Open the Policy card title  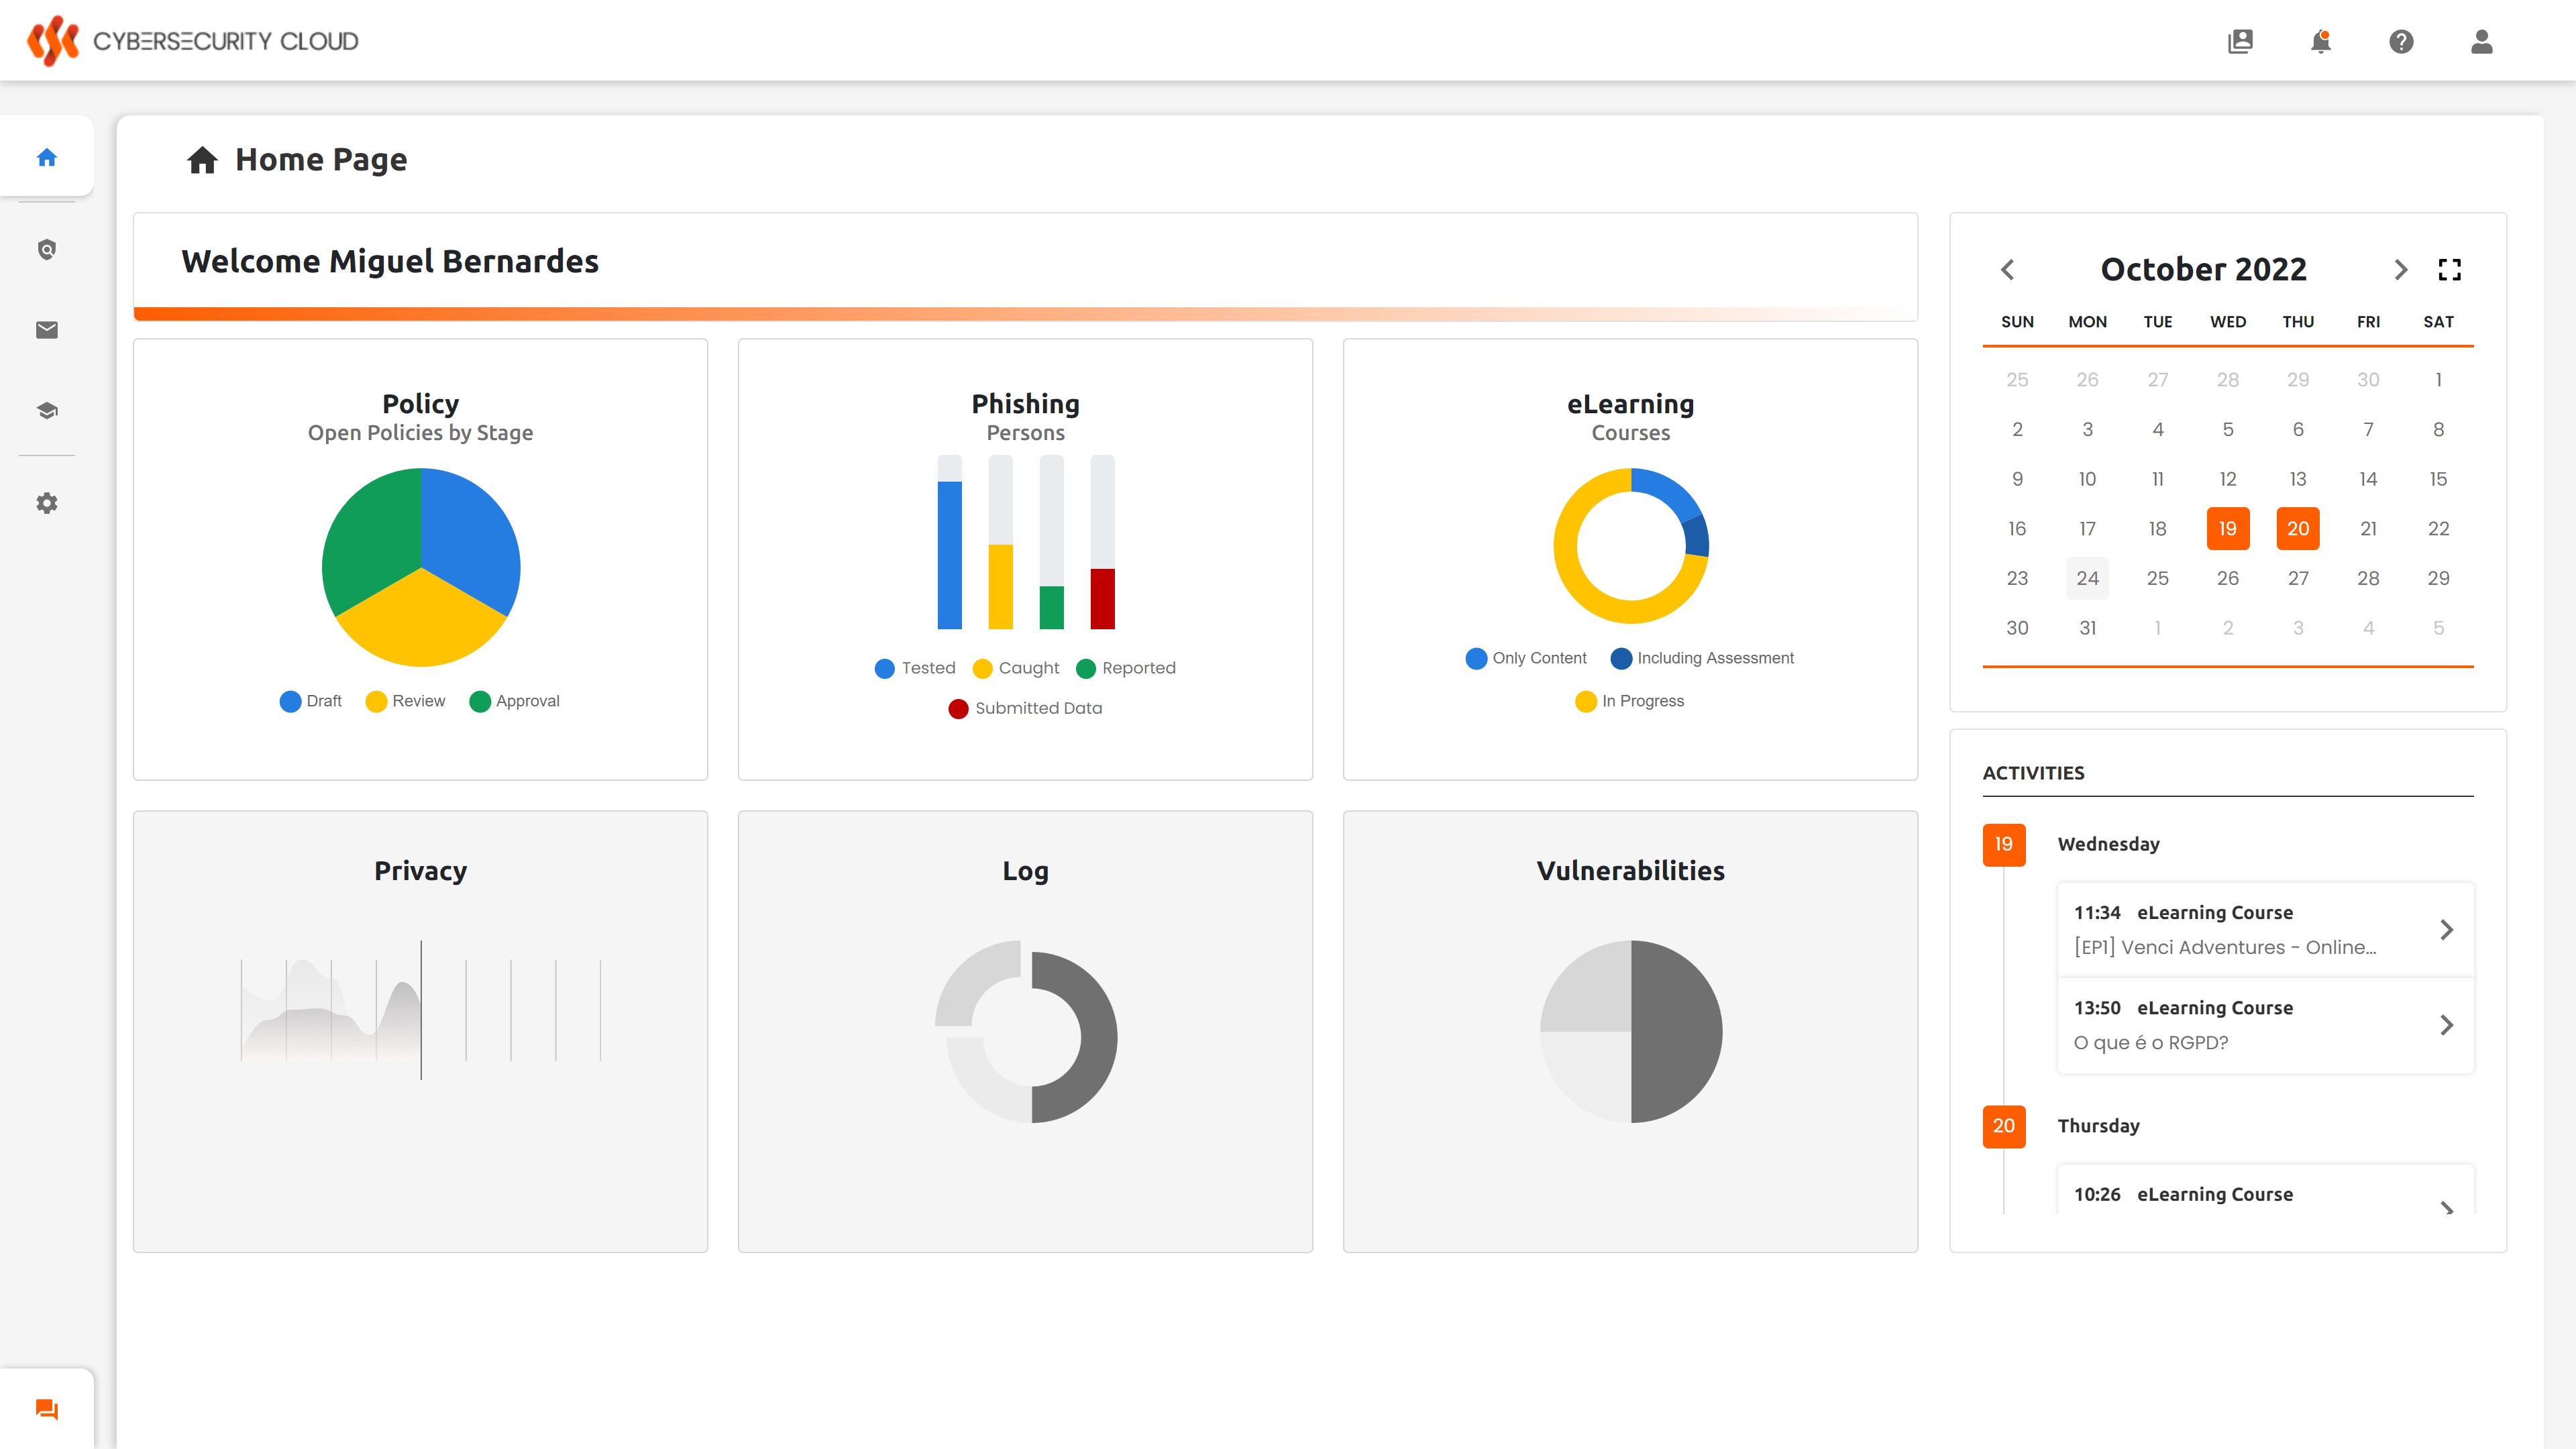pyautogui.click(x=420, y=404)
